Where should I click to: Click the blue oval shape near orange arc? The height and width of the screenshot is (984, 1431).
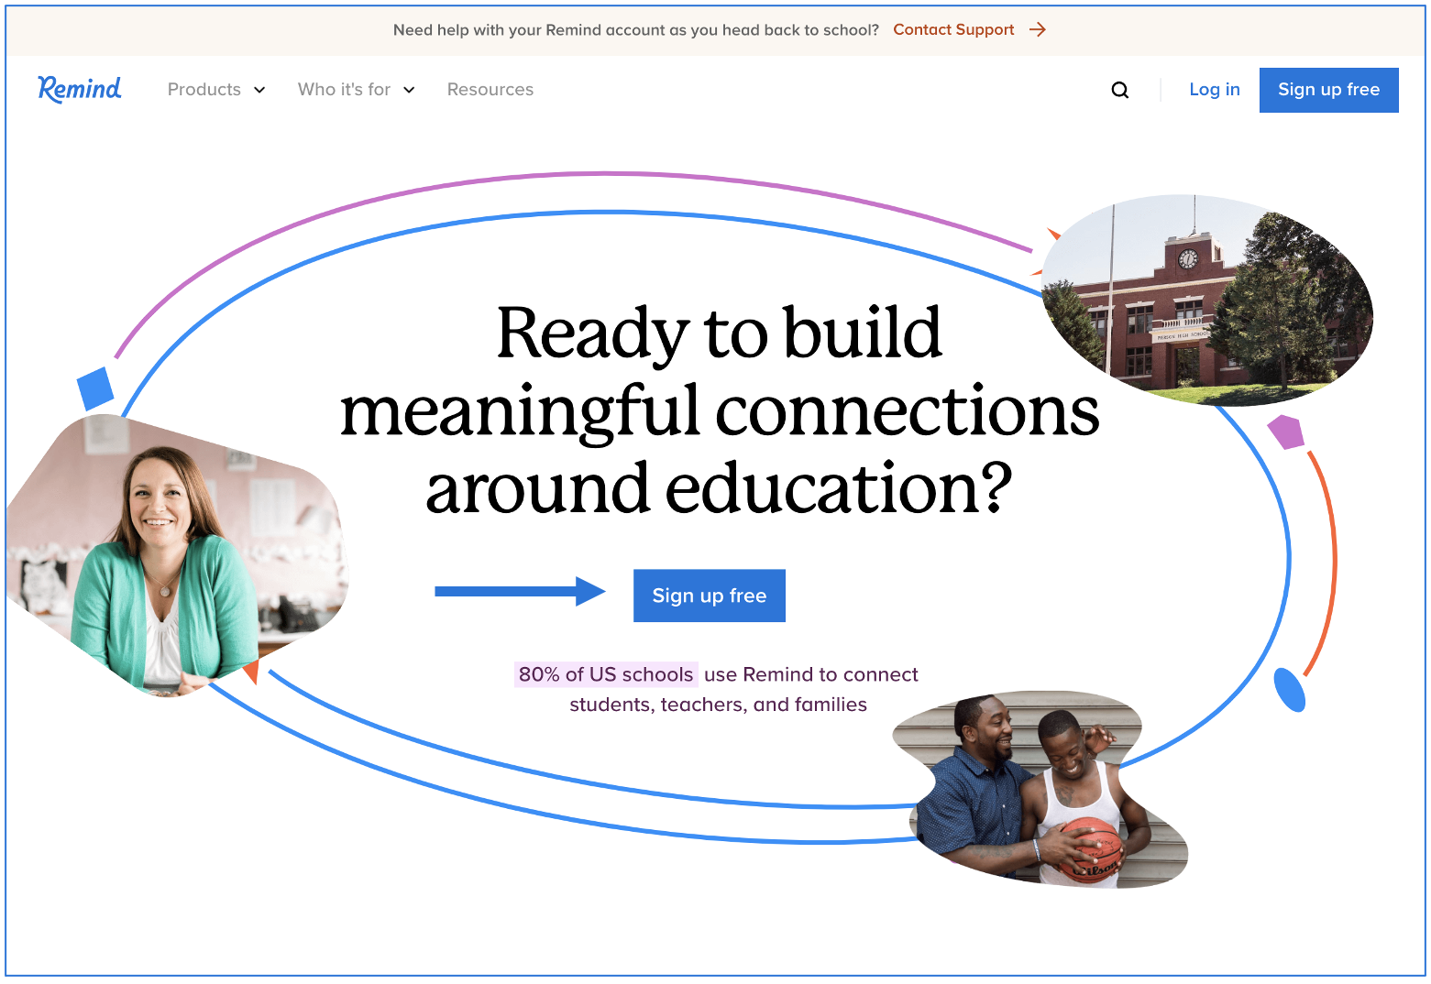point(1289,690)
